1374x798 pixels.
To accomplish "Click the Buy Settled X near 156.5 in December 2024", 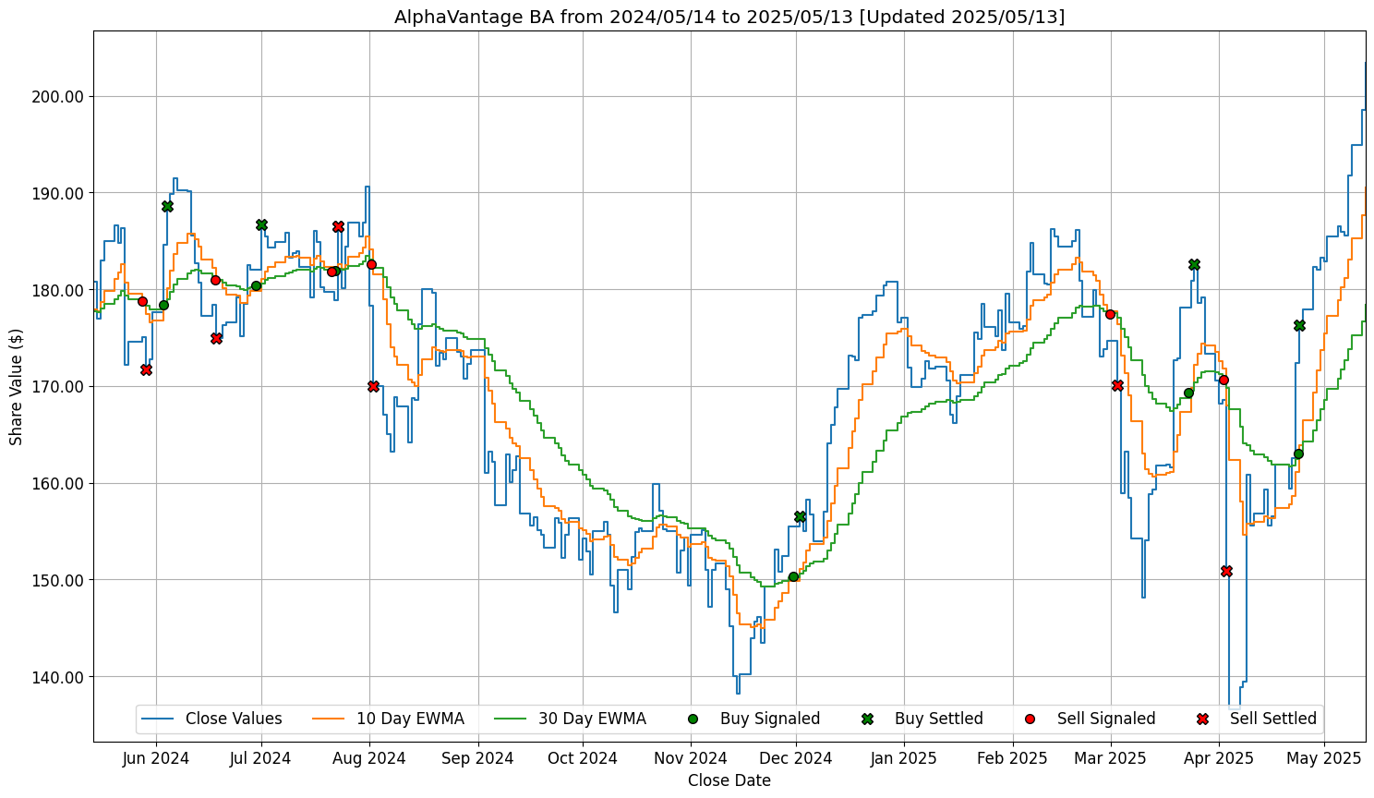I will pos(800,516).
